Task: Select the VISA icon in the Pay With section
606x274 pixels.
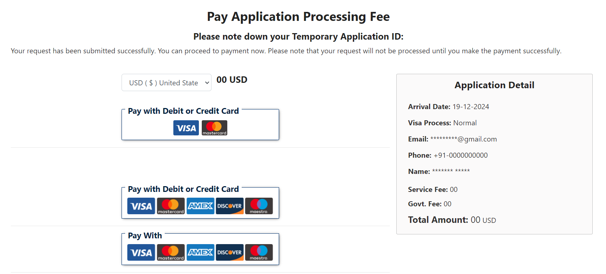Action: click(141, 252)
